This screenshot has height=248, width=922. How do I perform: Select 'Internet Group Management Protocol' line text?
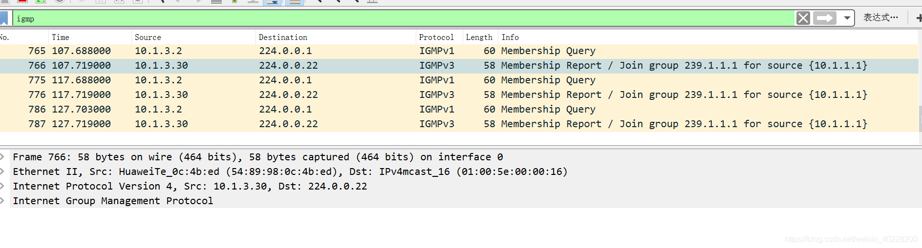coord(113,201)
